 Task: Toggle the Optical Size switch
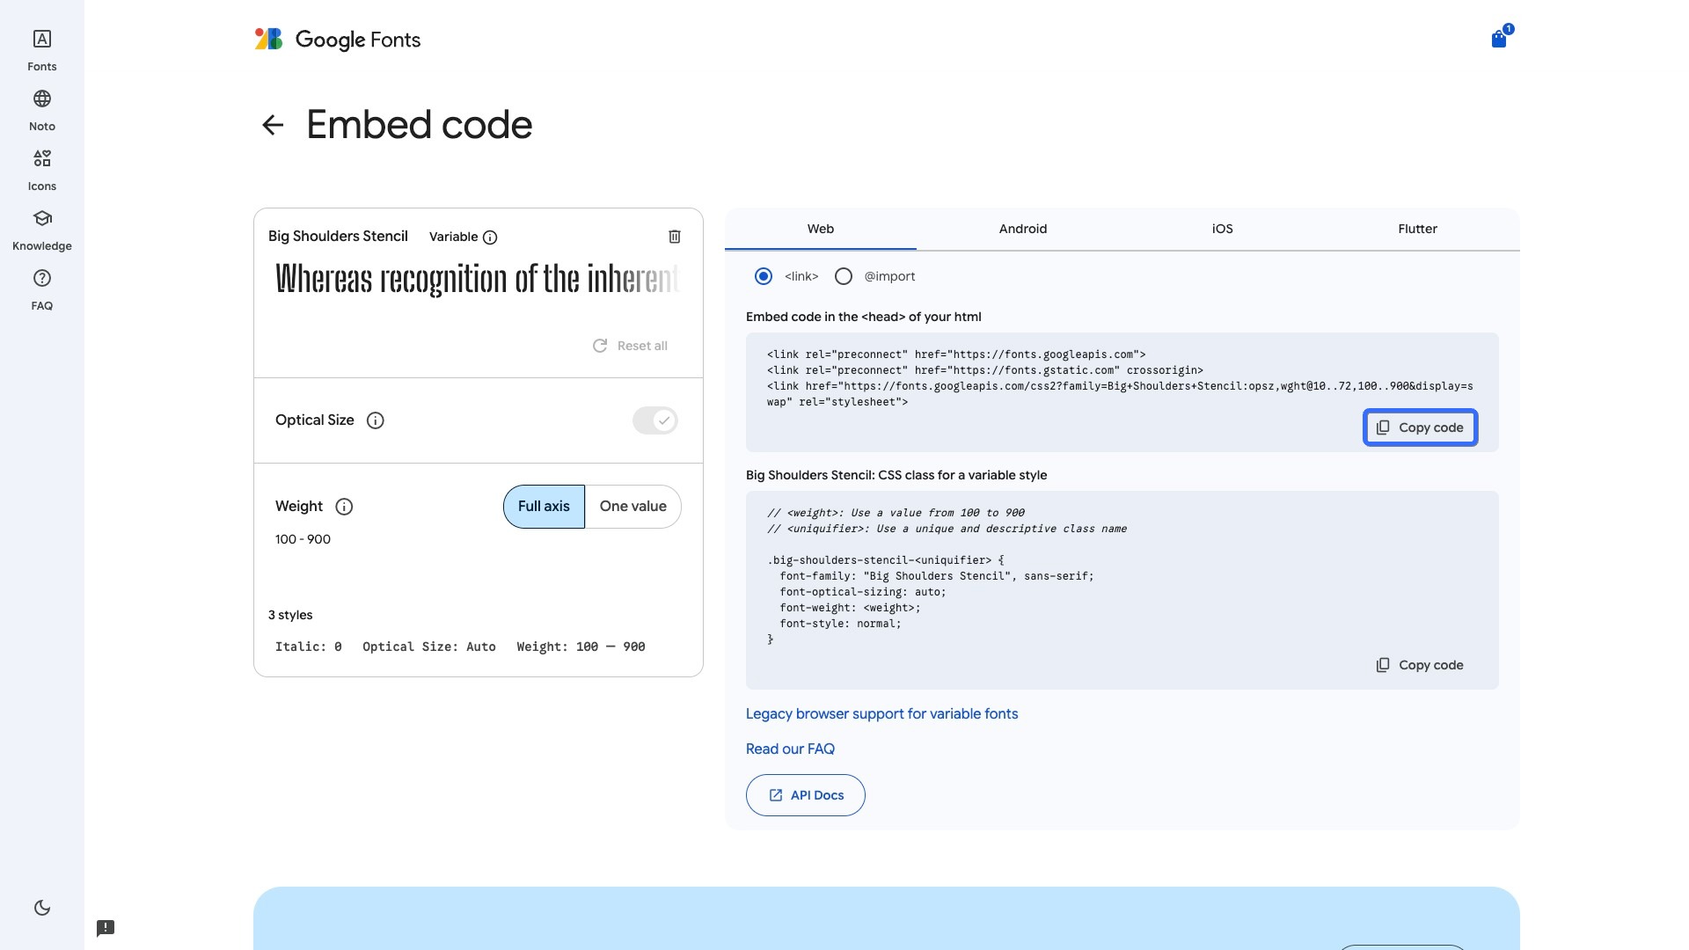coord(654,420)
